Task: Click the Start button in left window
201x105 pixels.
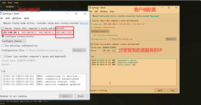Action: point(81,96)
